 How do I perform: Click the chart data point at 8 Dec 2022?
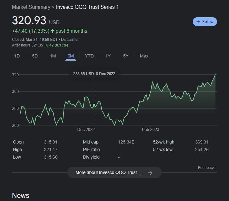click(94, 105)
